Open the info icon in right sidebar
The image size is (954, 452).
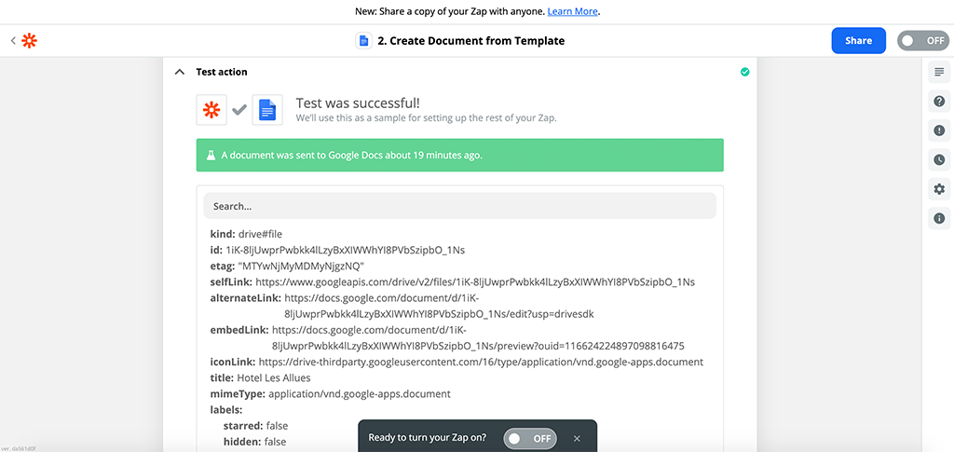pos(939,218)
